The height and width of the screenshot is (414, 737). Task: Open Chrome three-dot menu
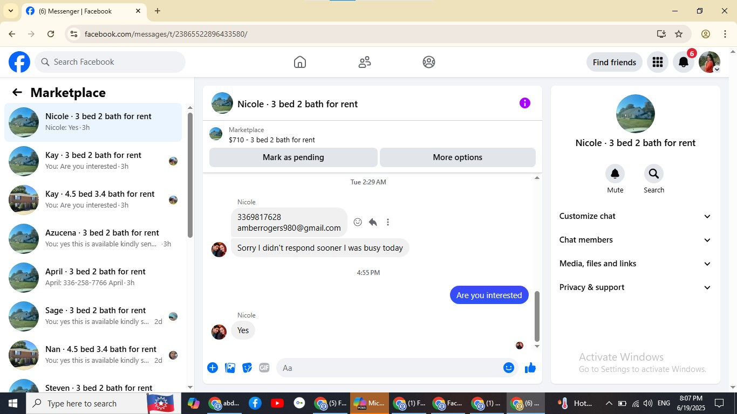[x=725, y=34]
